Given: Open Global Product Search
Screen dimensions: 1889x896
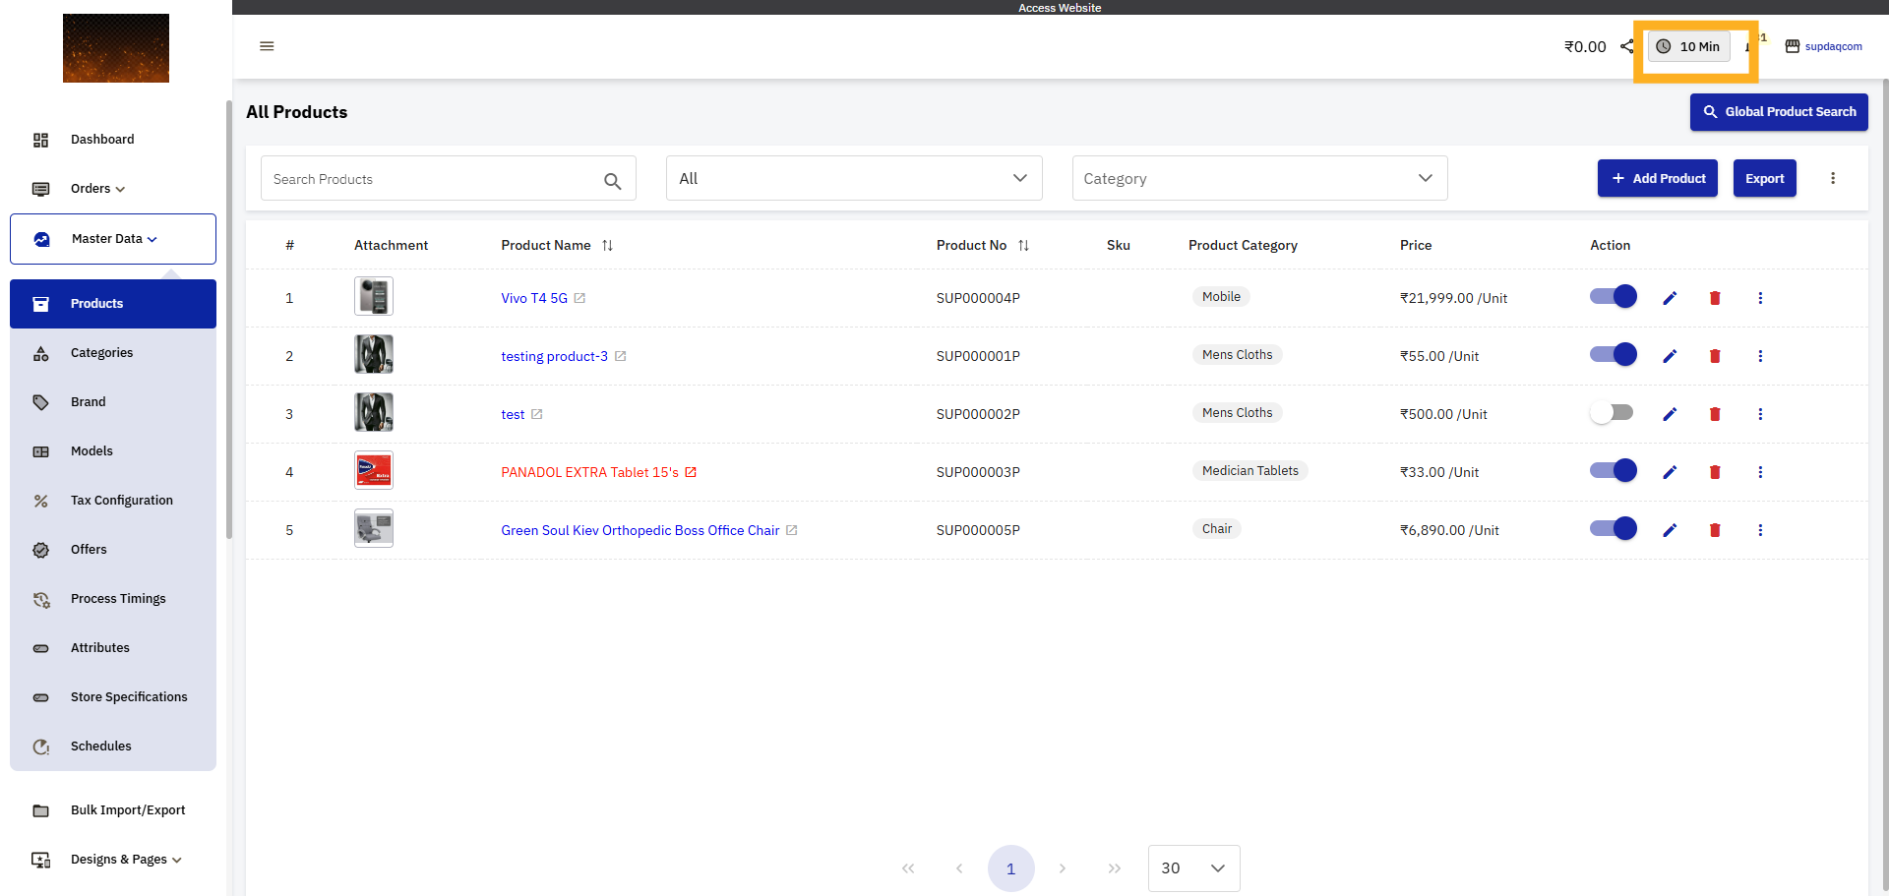Looking at the screenshot, I should click(x=1779, y=112).
